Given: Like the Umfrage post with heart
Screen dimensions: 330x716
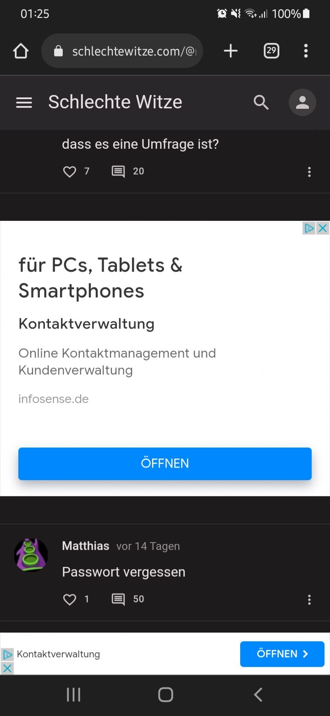Looking at the screenshot, I should 69,172.
